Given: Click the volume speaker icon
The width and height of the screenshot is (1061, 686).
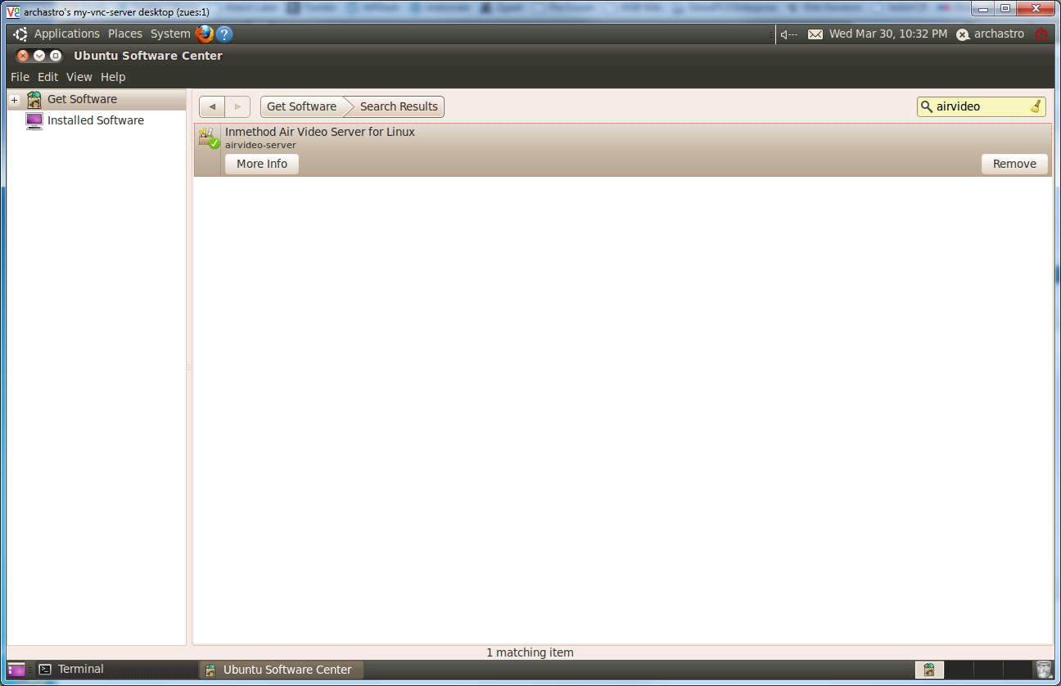Looking at the screenshot, I should tap(788, 34).
